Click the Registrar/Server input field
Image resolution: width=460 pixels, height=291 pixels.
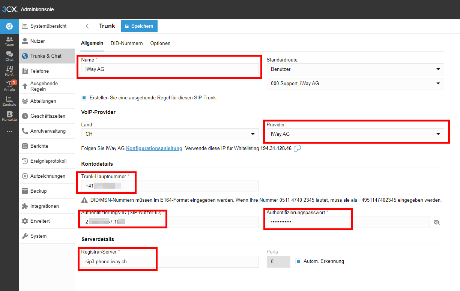pyautogui.click(x=170, y=262)
